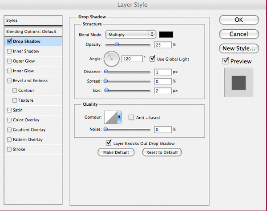The image size is (267, 211).
Task: Click the Angle value field
Action: 132,59
